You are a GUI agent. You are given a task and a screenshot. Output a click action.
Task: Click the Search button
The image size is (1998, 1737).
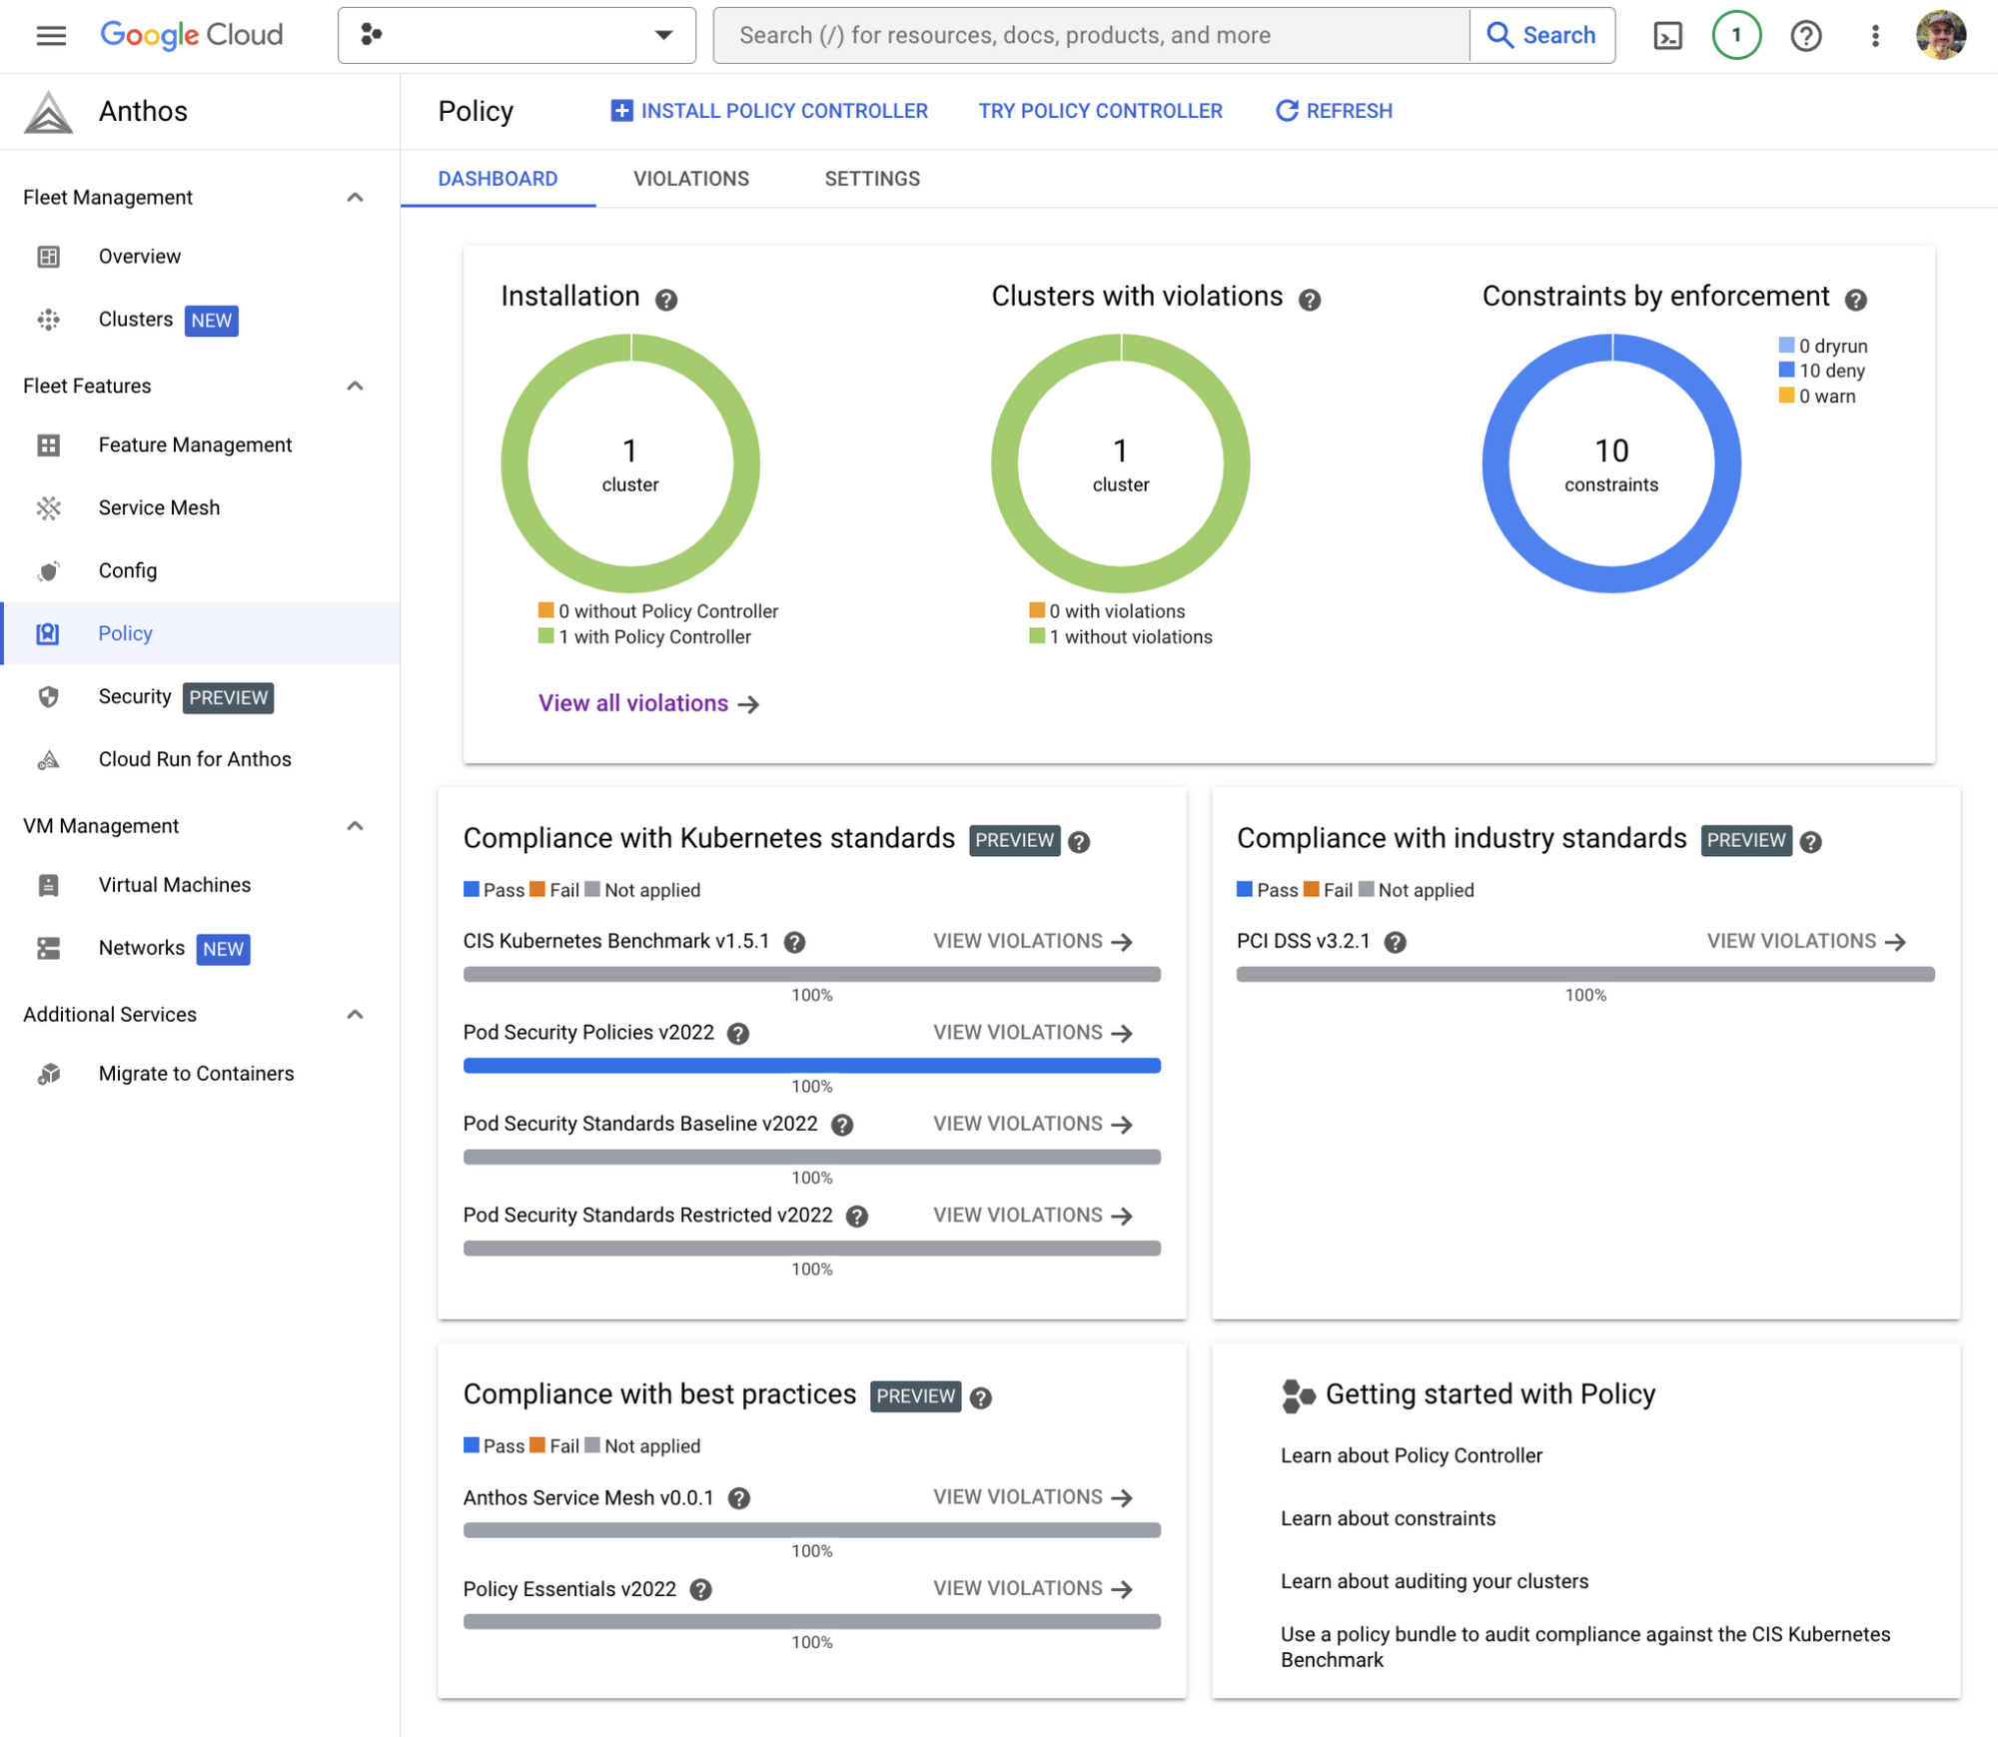[x=1541, y=36]
